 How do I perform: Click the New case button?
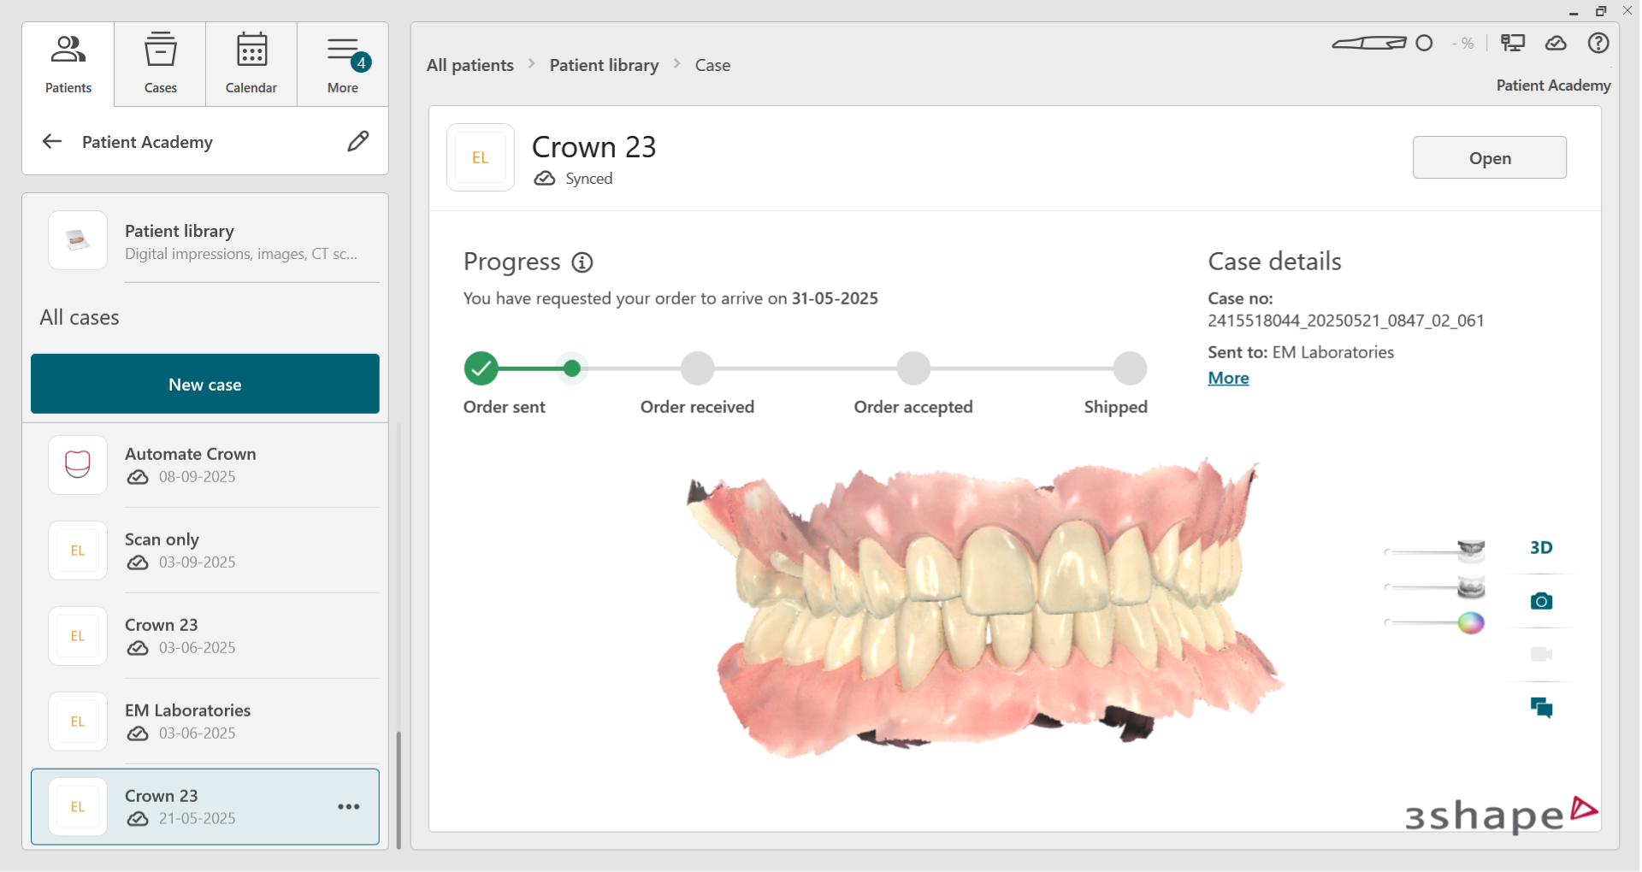click(x=205, y=384)
